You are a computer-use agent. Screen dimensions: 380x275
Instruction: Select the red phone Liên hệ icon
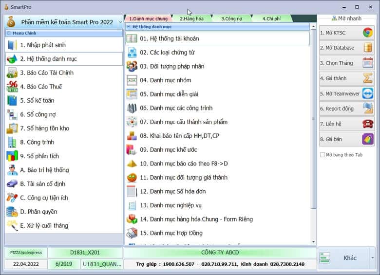pyautogui.click(x=368, y=124)
